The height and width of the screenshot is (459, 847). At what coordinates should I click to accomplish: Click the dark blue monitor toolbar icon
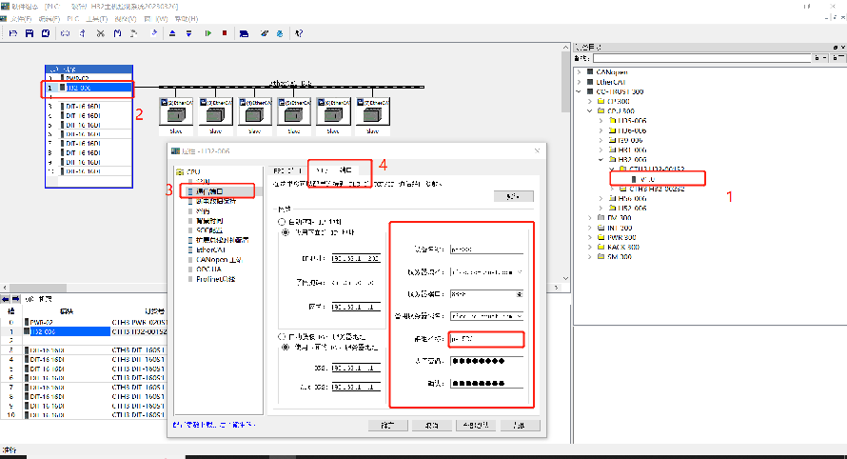click(x=245, y=33)
